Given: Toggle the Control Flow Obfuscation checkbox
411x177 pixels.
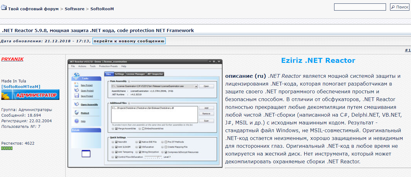Looking at the screenshot, I should (x=116, y=157).
